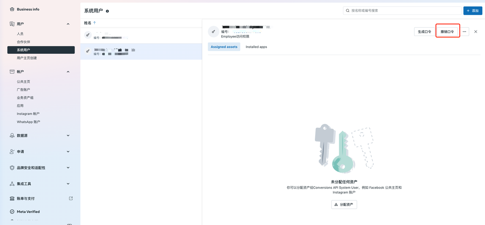Open external link icon next to 账单与支付
Image resolution: width=485 pixels, height=225 pixels.
[71, 198]
